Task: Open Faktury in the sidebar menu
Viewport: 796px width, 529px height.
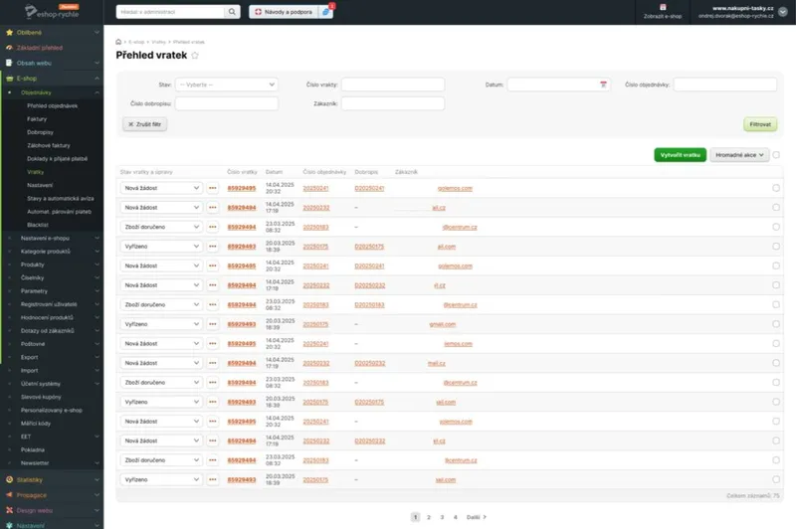Action: pyautogui.click(x=37, y=119)
